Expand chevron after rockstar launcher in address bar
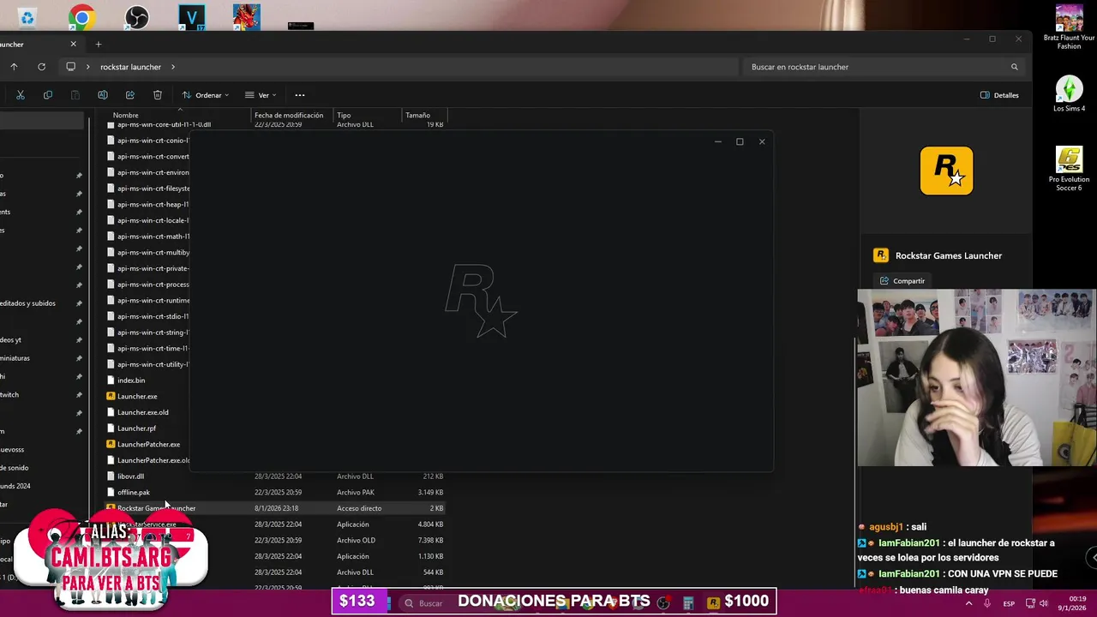This screenshot has height=617, width=1097. [172, 67]
